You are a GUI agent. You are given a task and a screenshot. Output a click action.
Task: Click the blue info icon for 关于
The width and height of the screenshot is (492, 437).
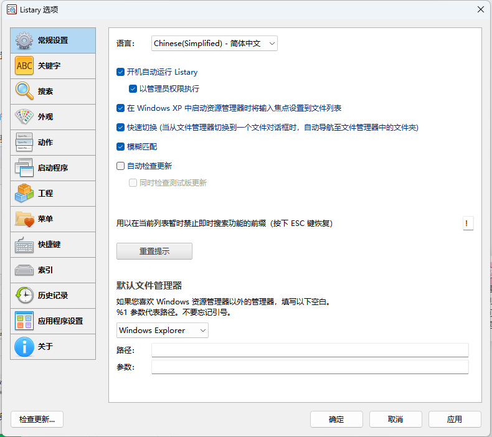tap(24, 347)
